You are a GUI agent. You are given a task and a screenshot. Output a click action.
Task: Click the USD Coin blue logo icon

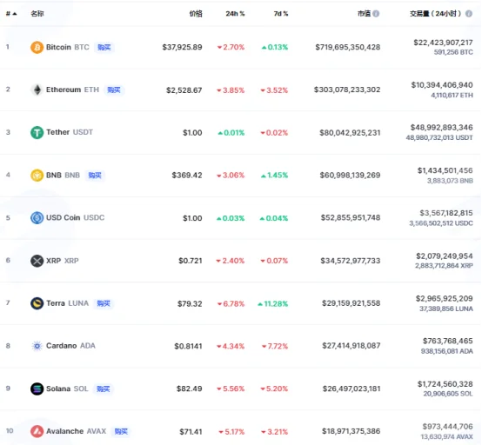(x=37, y=218)
